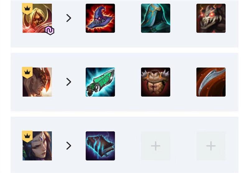
Task: Select the red-eyed demon mask item
Action: pyautogui.click(x=211, y=18)
